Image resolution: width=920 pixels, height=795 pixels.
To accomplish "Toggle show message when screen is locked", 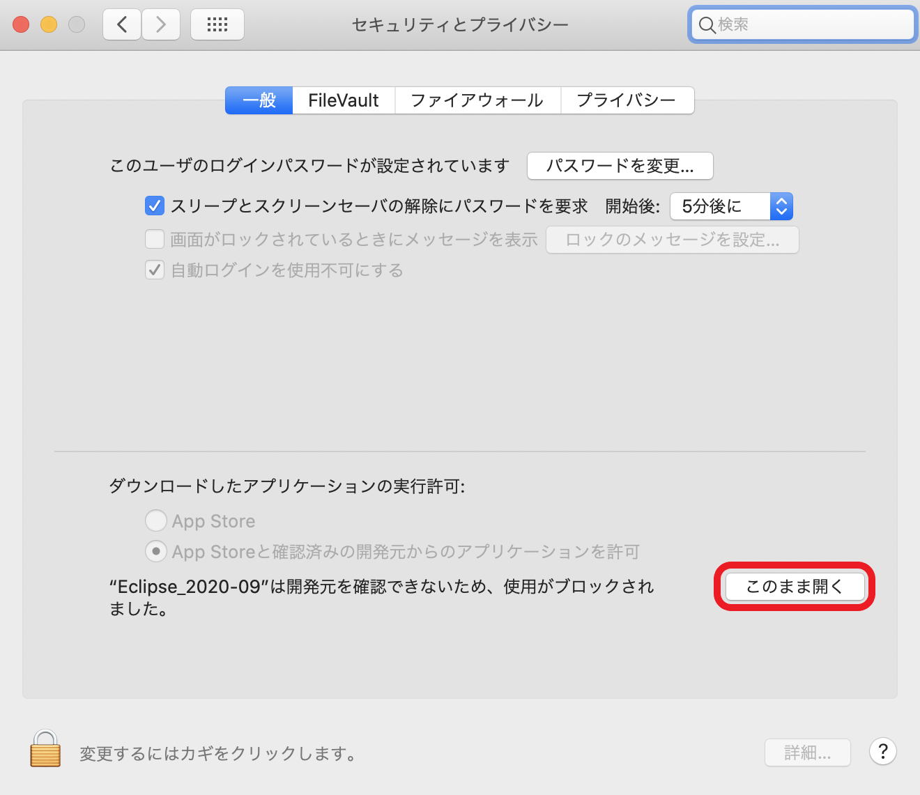I will click(x=155, y=240).
